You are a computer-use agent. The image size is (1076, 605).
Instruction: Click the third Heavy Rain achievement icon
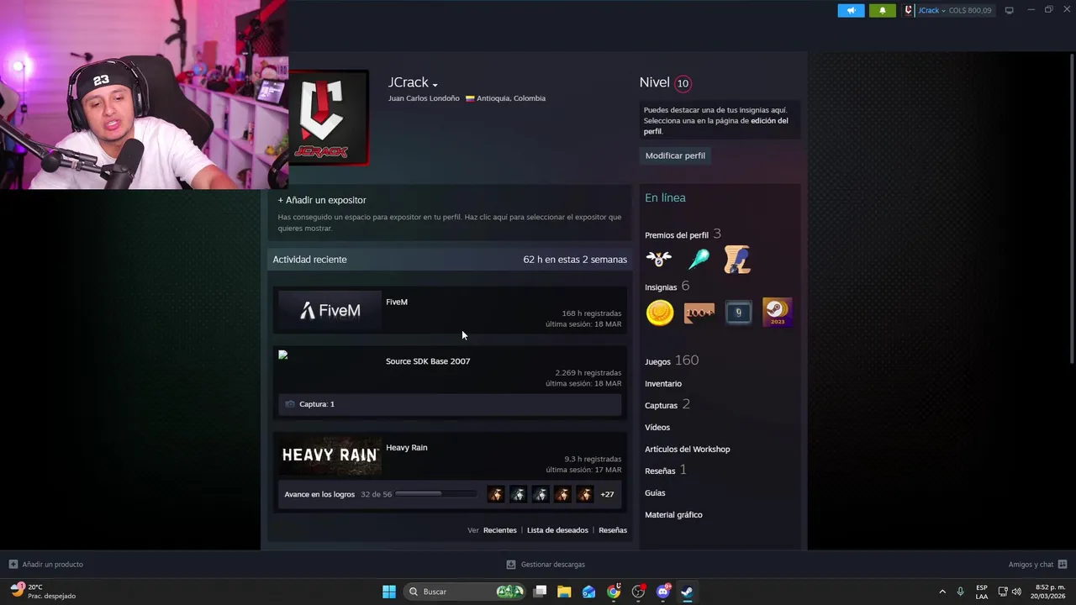click(541, 494)
